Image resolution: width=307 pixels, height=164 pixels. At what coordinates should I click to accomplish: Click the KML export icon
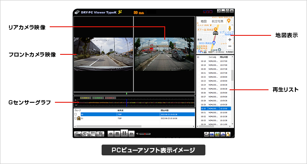[x=212, y=134]
